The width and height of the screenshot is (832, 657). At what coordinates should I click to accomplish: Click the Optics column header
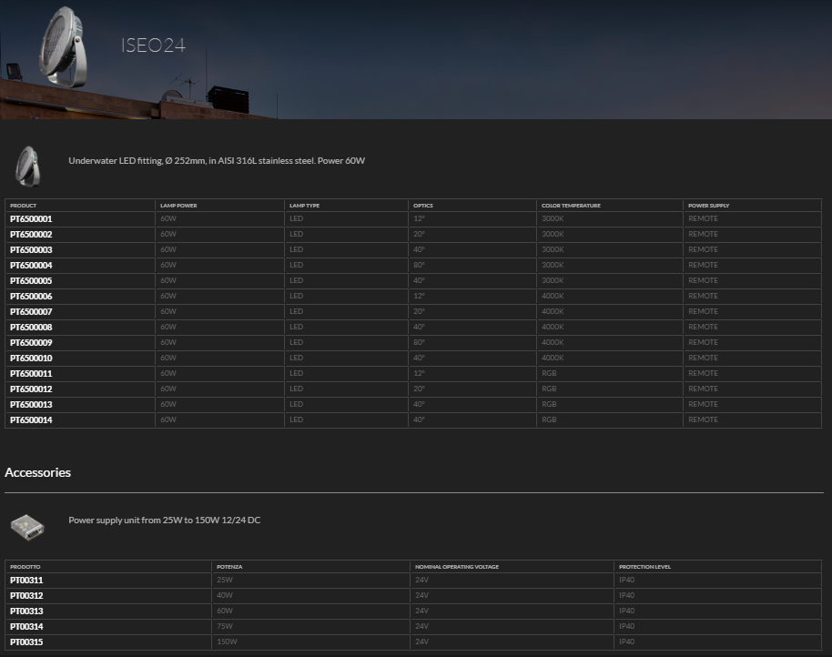coord(423,206)
